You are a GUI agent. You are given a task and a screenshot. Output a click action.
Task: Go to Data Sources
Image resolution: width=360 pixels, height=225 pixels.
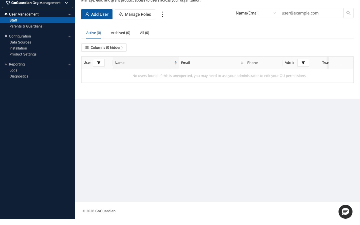click(x=20, y=42)
